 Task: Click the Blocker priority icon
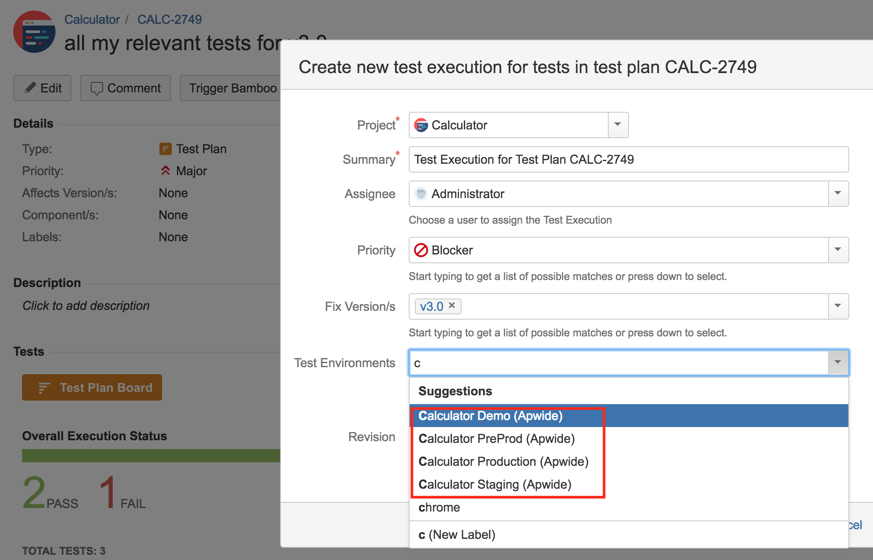(421, 250)
